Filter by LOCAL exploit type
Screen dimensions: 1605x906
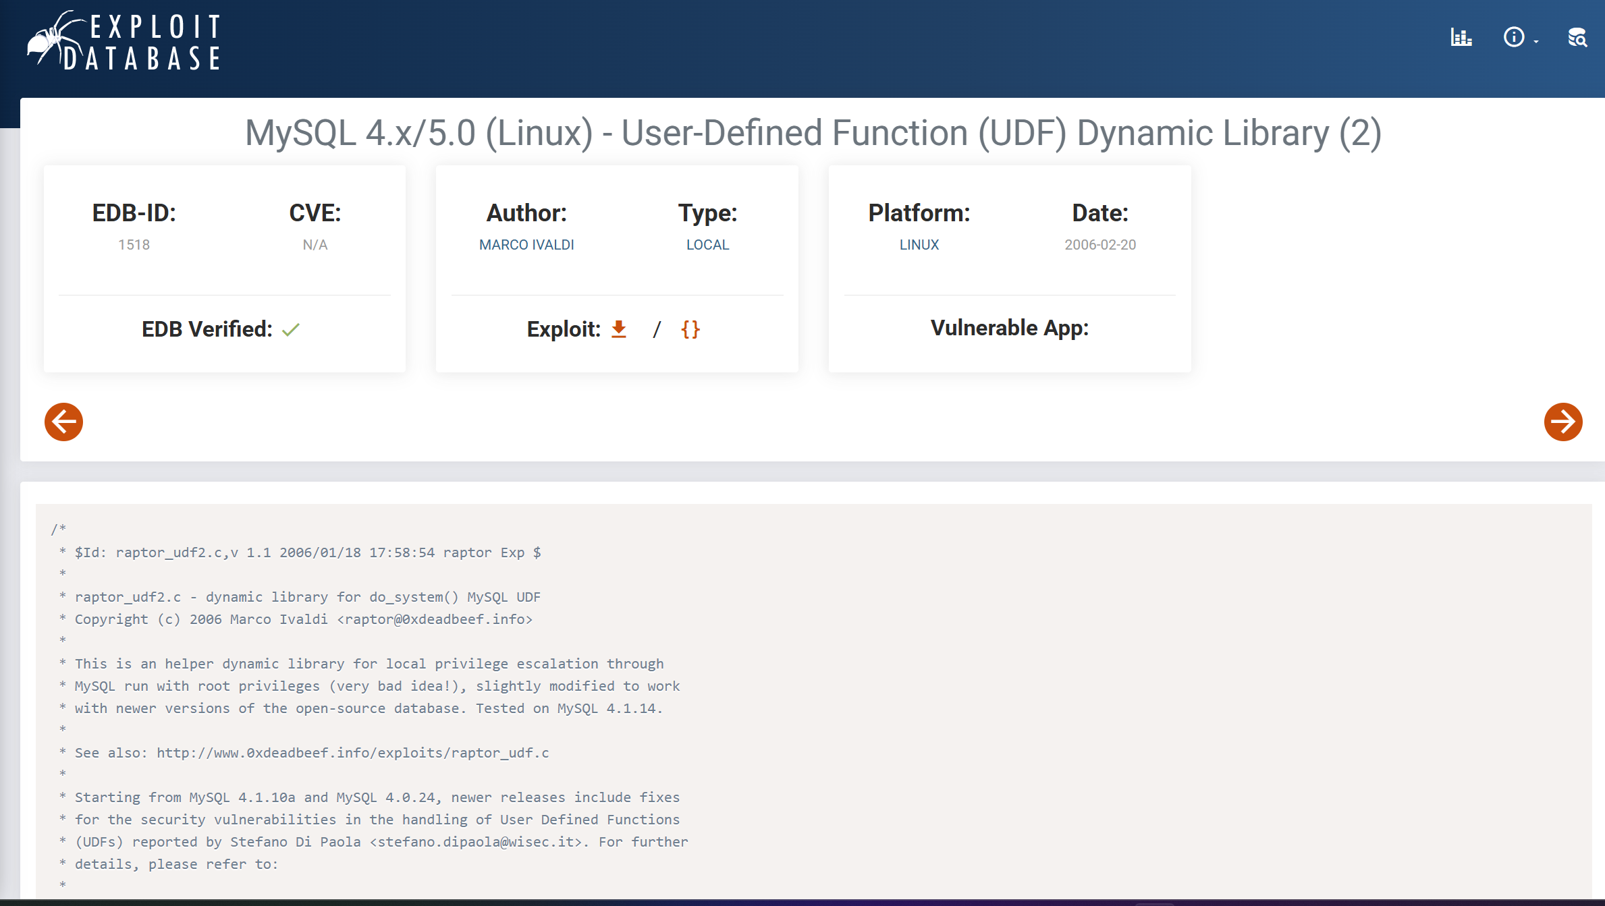[x=707, y=245]
